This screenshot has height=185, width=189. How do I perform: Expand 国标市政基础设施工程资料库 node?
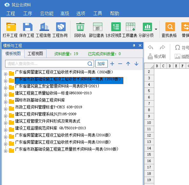tap(5, 102)
